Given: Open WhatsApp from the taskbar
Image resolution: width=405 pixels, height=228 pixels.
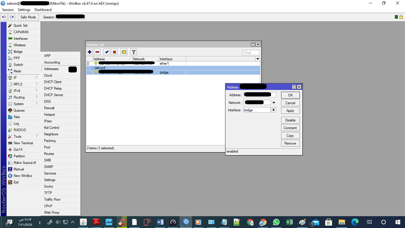Looking at the screenshot, I should click(276, 222).
